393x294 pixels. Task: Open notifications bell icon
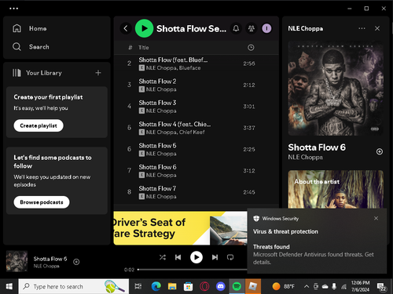point(236,28)
